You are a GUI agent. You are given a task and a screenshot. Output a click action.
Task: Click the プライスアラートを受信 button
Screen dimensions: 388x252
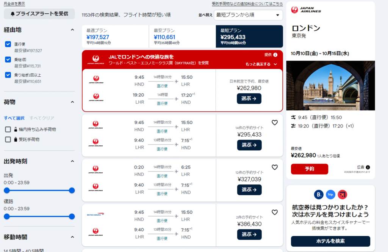[39, 14]
